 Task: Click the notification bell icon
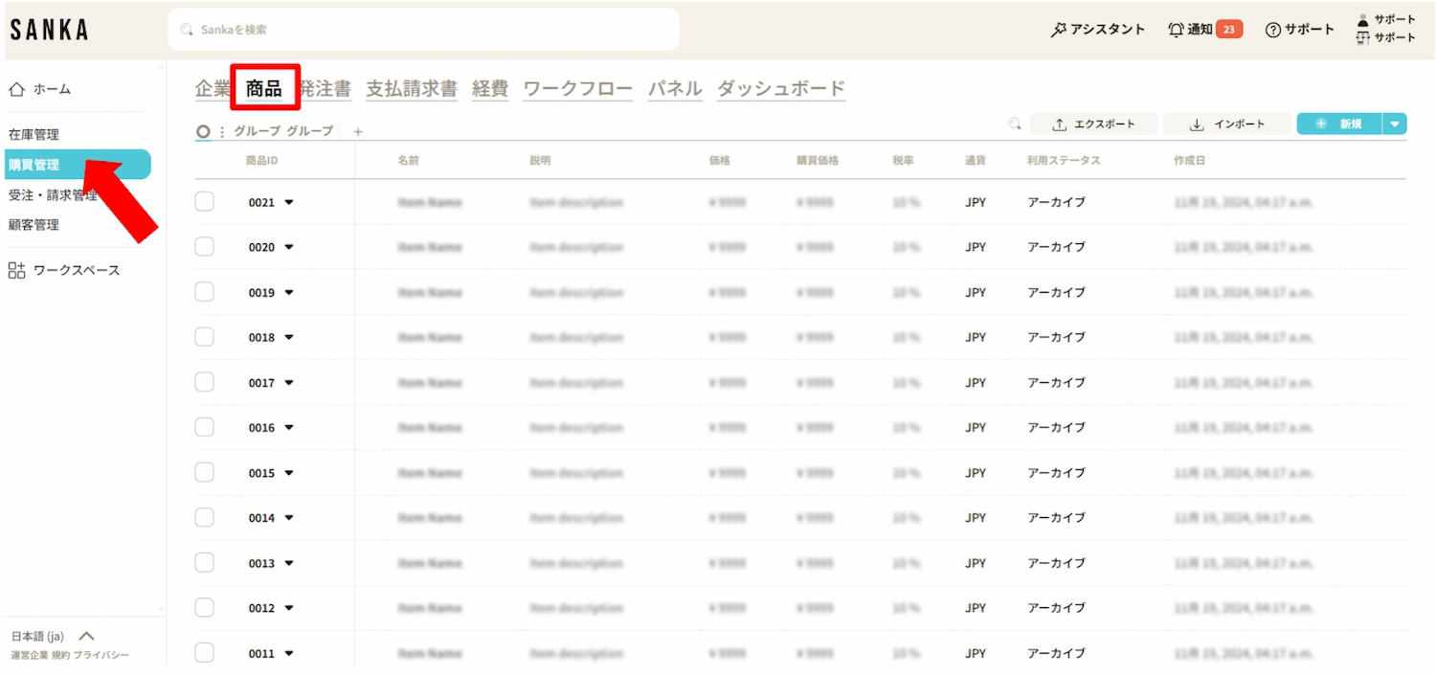[x=1176, y=30]
